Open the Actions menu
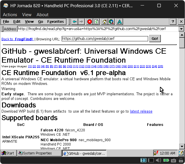 point(10,15)
